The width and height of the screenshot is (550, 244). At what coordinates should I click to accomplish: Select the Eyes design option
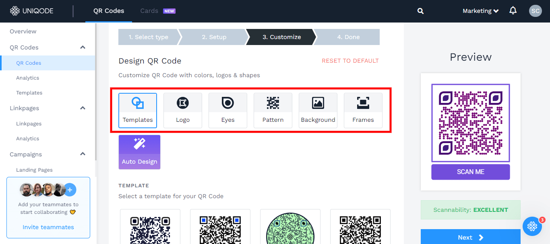pyautogui.click(x=228, y=110)
